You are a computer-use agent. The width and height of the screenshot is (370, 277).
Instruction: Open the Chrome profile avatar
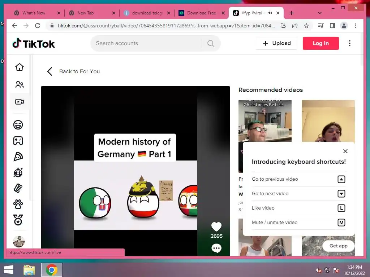pyautogui.click(x=344, y=26)
